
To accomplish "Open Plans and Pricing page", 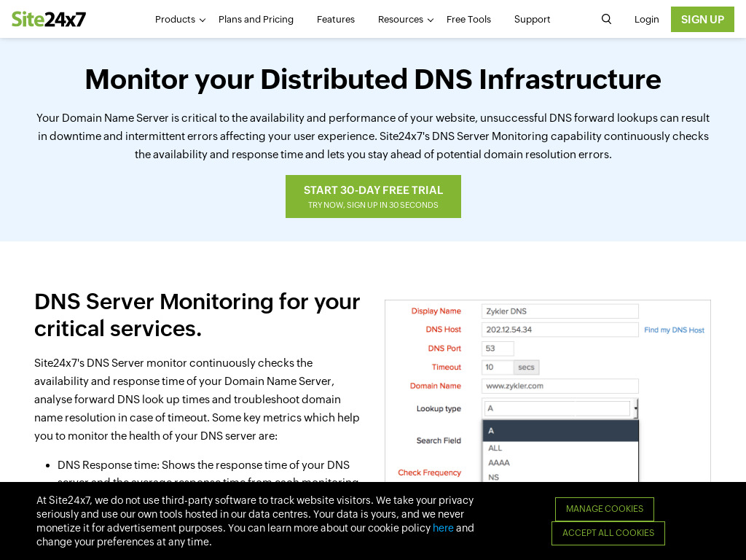I will point(256,20).
